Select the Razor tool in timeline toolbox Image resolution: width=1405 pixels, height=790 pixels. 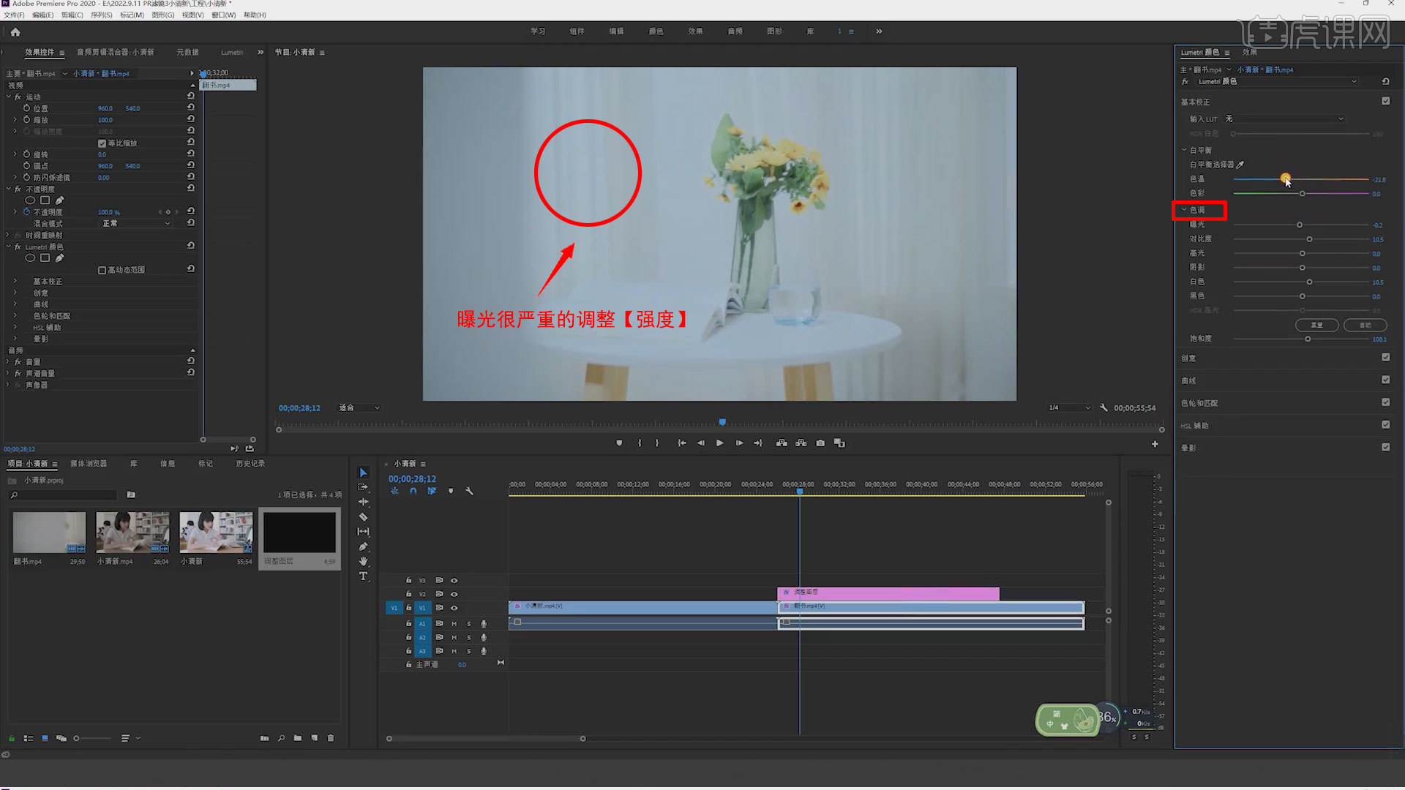363,517
